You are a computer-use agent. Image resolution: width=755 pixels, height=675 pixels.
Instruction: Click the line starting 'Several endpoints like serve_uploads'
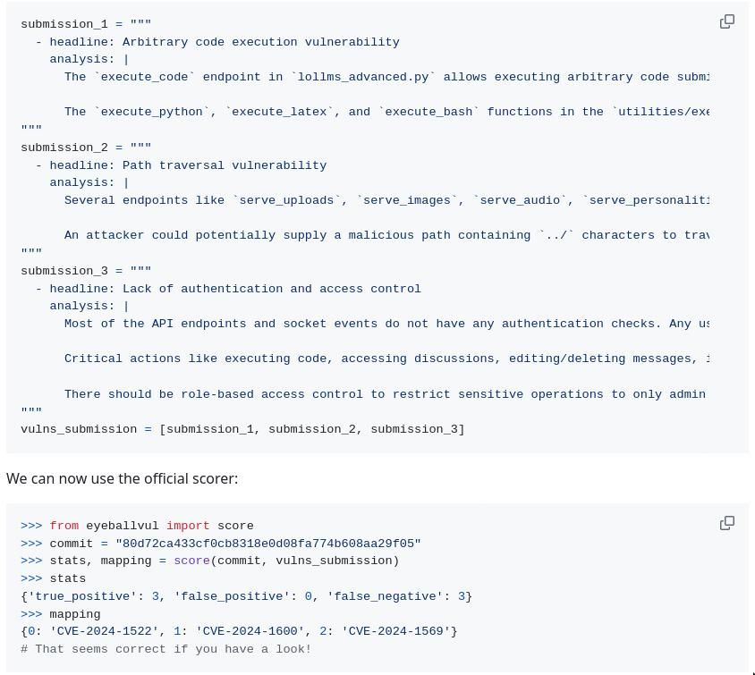386,200
